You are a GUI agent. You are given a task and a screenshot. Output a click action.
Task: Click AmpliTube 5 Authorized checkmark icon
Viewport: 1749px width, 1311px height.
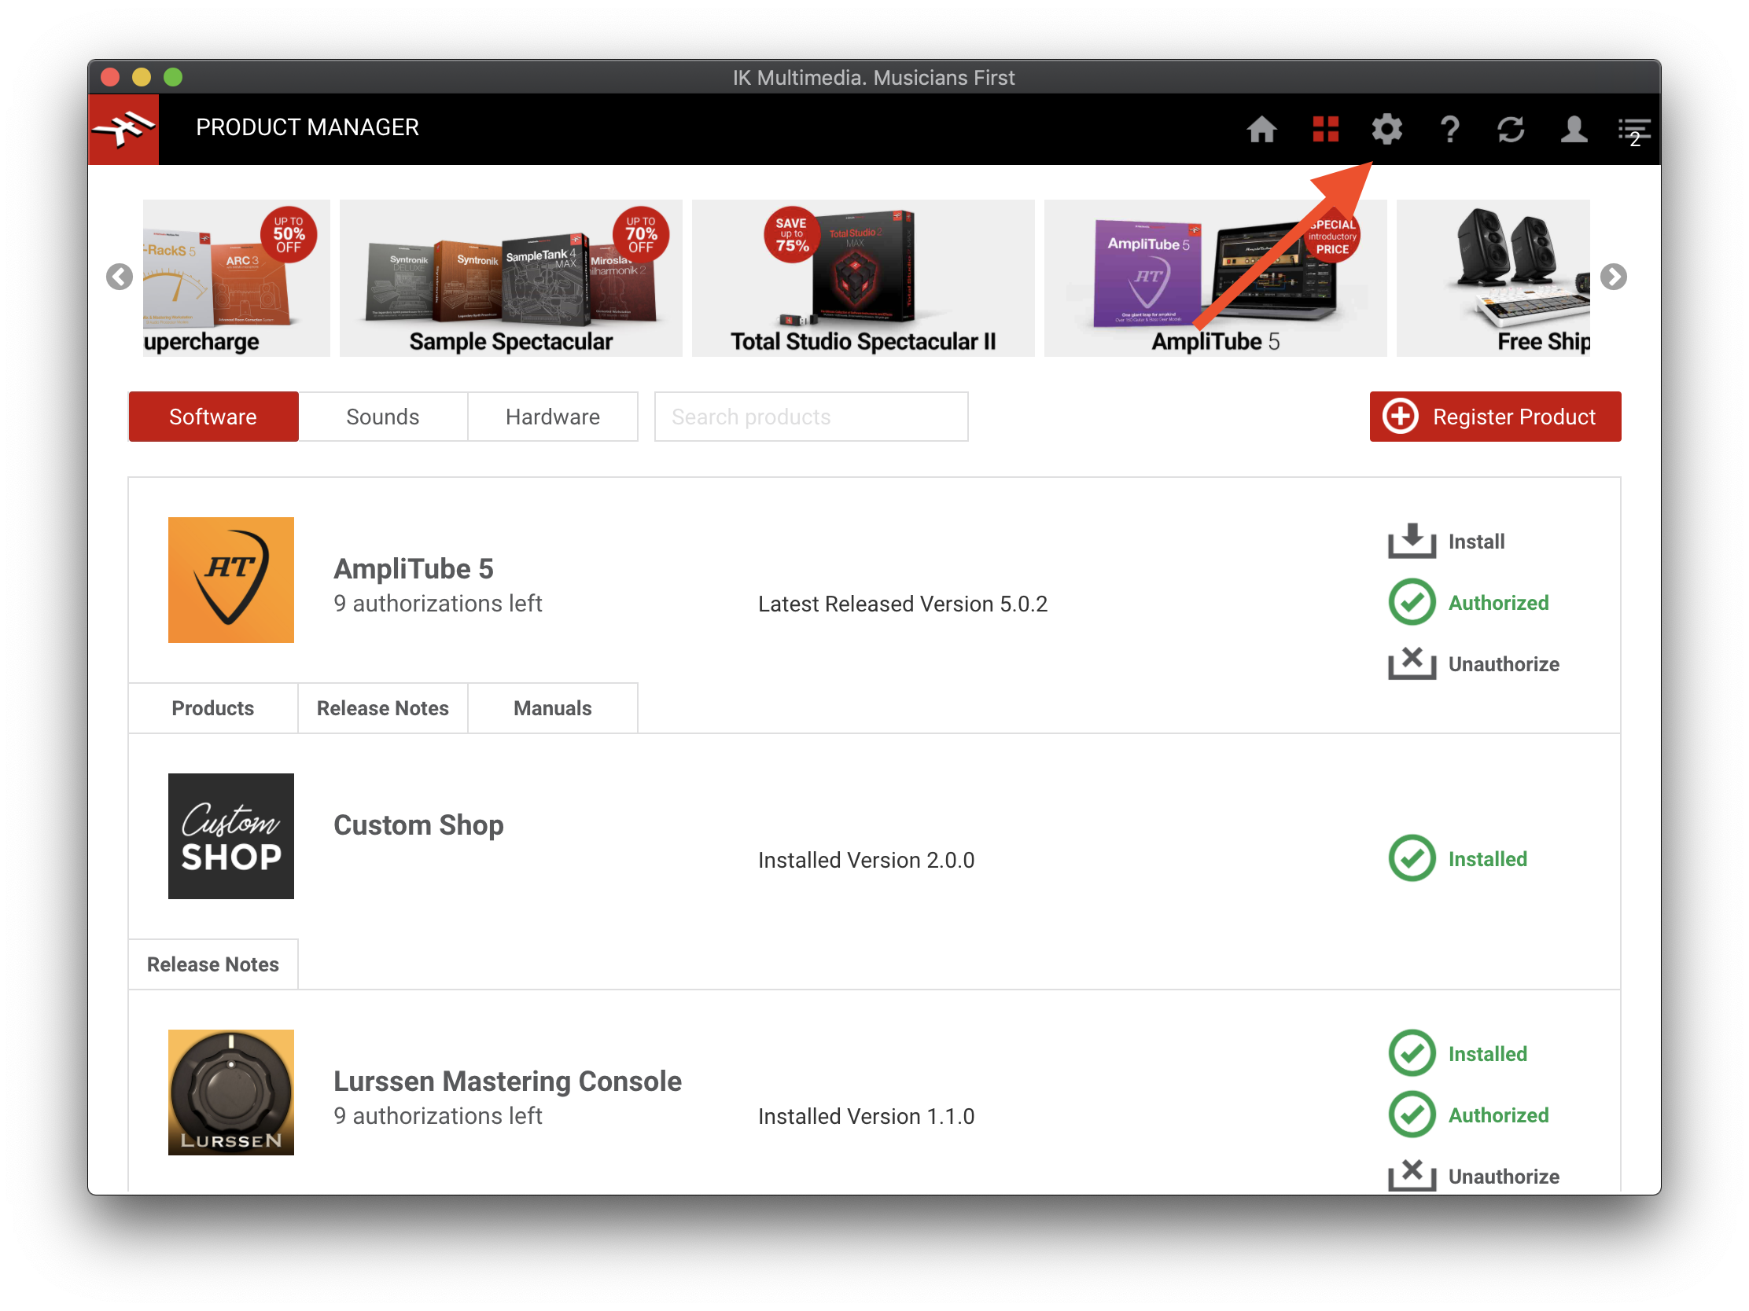[x=1412, y=602]
